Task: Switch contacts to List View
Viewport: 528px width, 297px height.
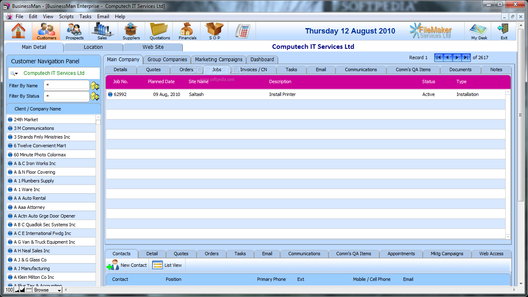Action: pos(167,265)
